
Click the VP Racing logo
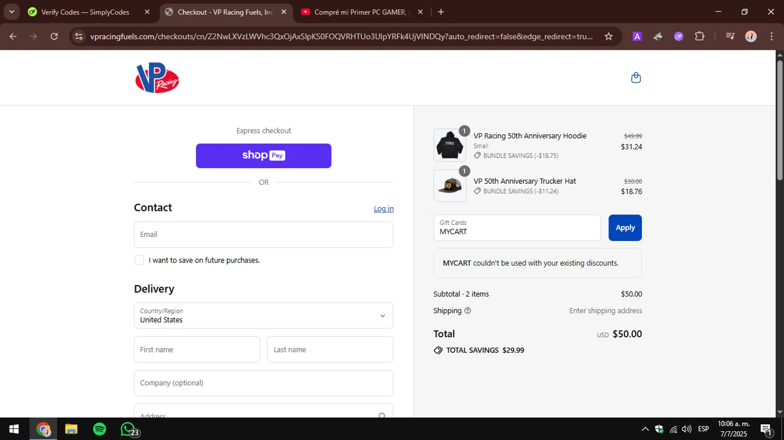pyautogui.click(x=157, y=78)
